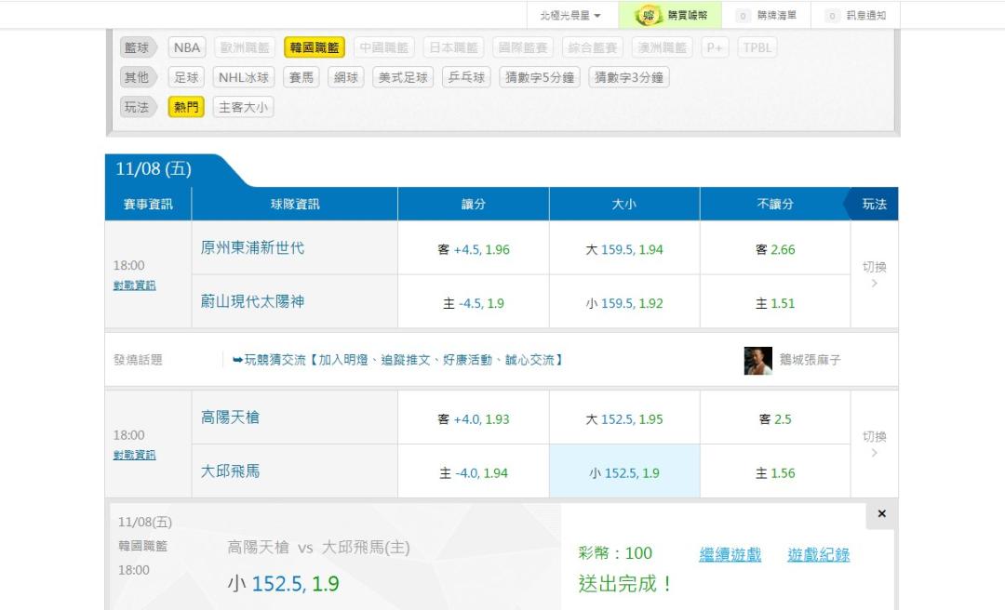
Task: Open the 購牌清單 list
Action: [766, 16]
